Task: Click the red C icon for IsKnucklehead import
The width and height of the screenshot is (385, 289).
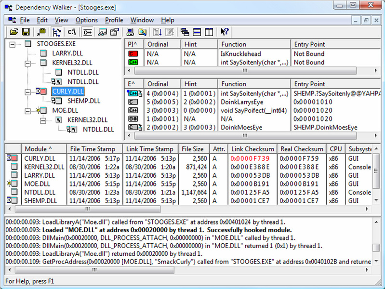Action: pos(133,54)
